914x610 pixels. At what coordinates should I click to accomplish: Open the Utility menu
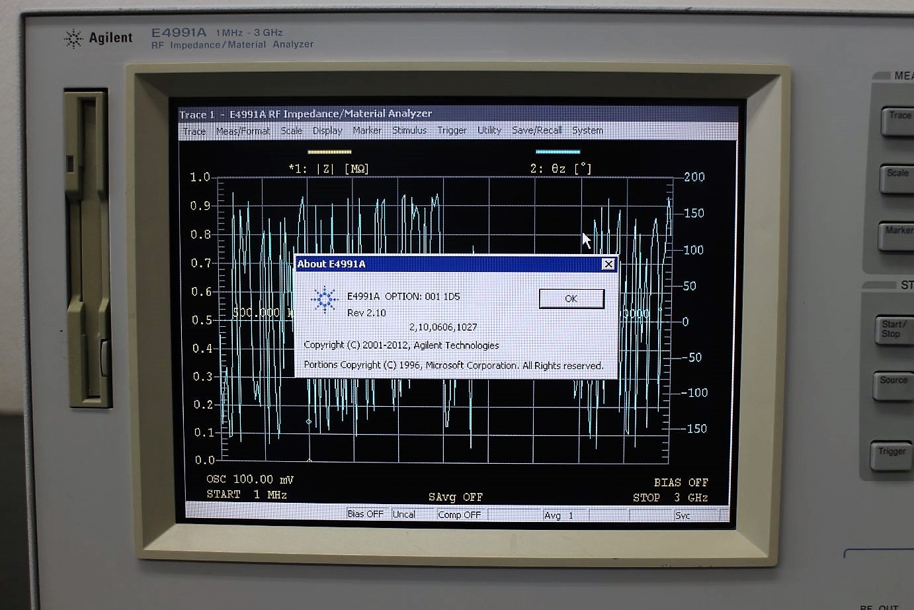tap(489, 130)
